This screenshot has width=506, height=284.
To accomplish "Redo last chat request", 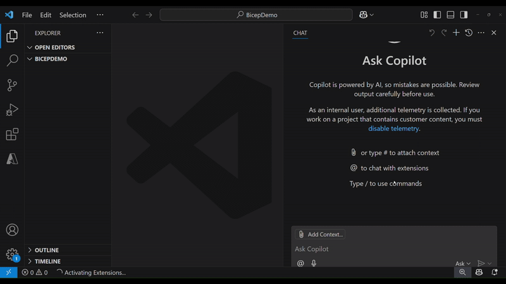I will coord(444,33).
